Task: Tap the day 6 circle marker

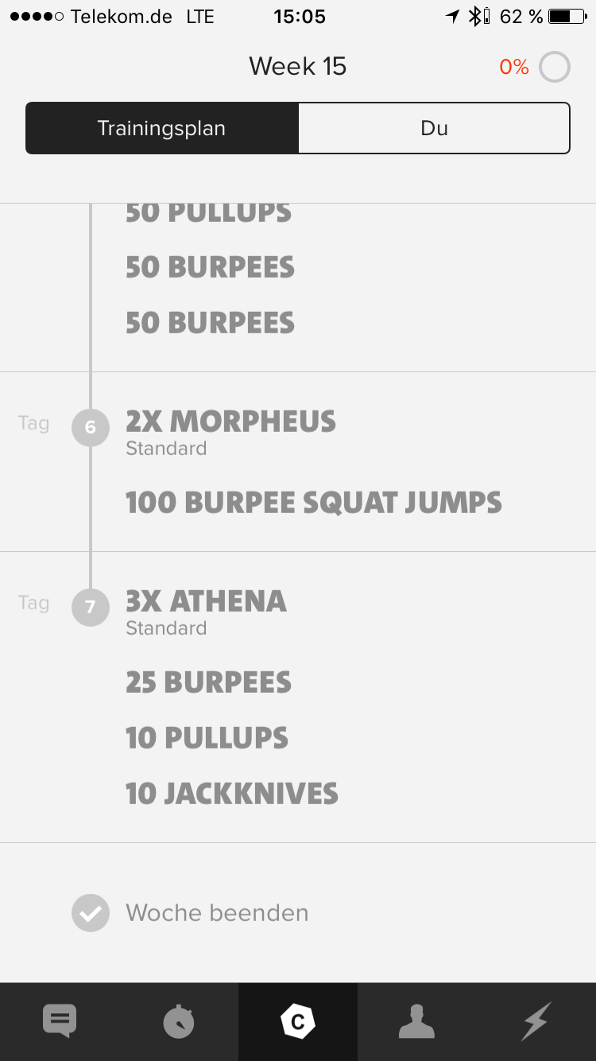Action: pos(91,428)
